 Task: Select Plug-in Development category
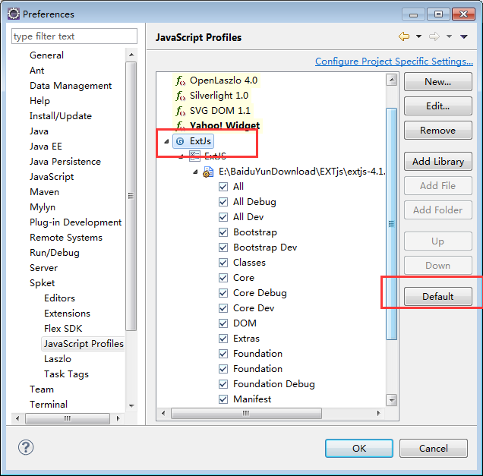pos(75,222)
